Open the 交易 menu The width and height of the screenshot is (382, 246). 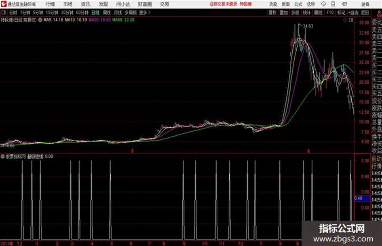click(x=165, y=4)
